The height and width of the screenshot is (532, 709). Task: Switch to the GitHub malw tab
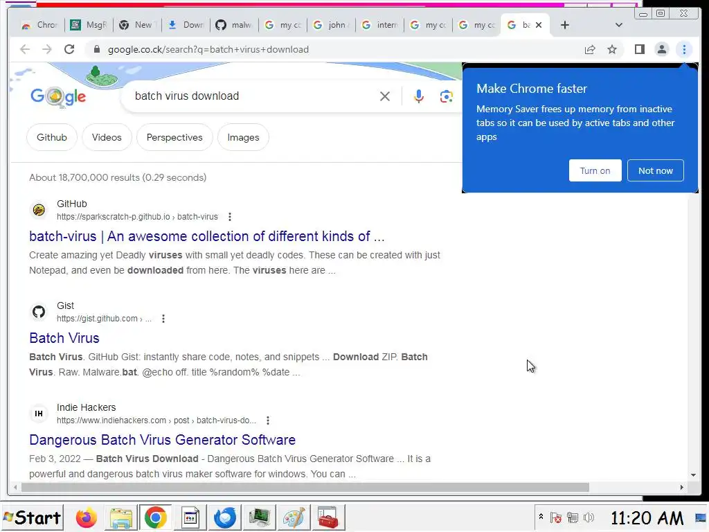click(x=234, y=25)
